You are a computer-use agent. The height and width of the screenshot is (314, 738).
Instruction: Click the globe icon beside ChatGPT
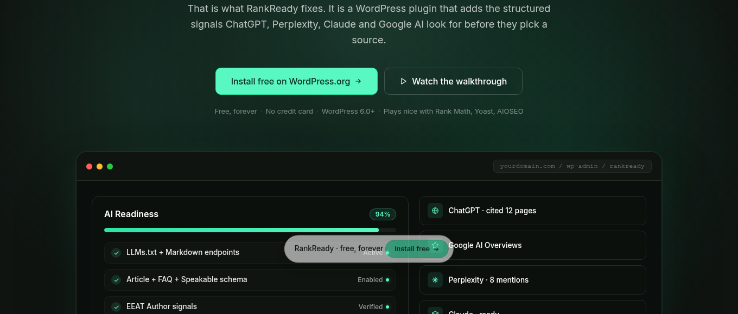pyautogui.click(x=435, y=211)
